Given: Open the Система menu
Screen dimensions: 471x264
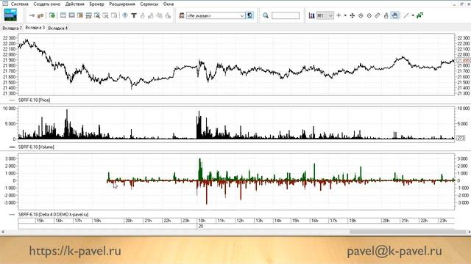Looking at the screenshot, I should 20,4.
